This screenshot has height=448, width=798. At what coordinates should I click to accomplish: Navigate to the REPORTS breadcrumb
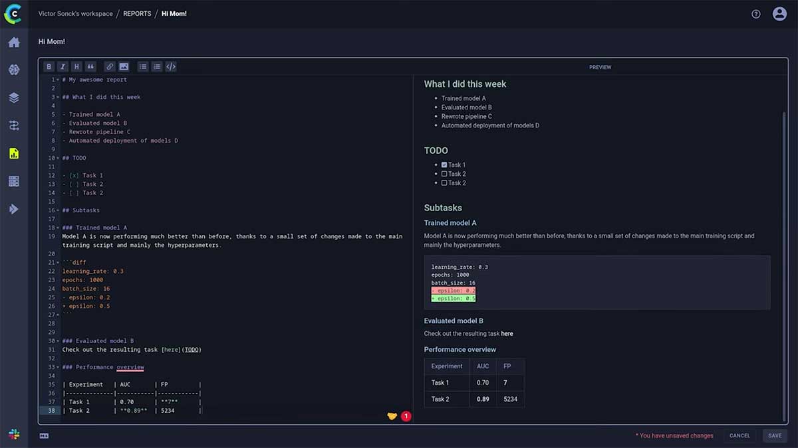(137, 14)
